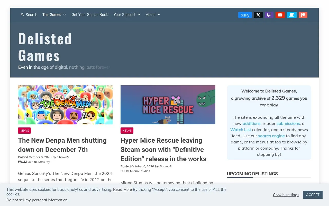Open the Hyper Mice Rescue banner image
329x206 pixels.
(168, 105)
